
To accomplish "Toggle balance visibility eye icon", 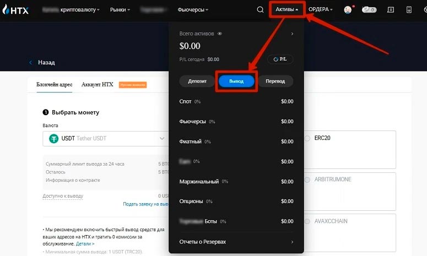I will 220,34.
